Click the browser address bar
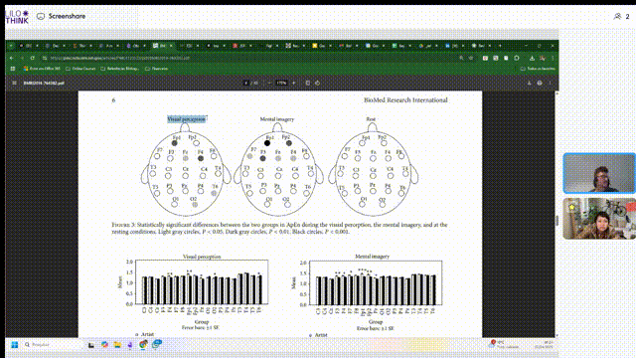This screenshot has width=636, height=358. click(251, 58)
